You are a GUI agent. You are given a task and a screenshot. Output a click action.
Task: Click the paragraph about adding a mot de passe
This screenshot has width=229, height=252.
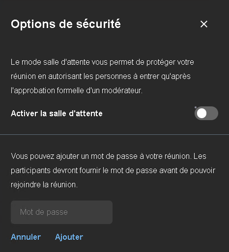click(113, 171)
